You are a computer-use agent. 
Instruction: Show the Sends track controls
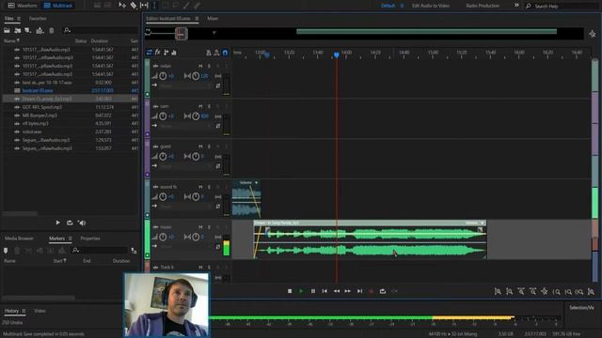point(166,53)
